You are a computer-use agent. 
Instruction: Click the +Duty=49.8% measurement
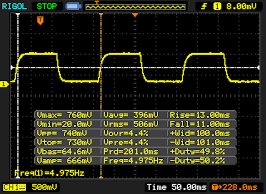[197, 151]
